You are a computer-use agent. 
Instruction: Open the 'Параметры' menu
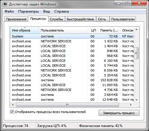pos(28,11)
